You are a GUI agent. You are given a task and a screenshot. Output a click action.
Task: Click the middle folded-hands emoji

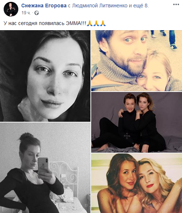[96, 23]
